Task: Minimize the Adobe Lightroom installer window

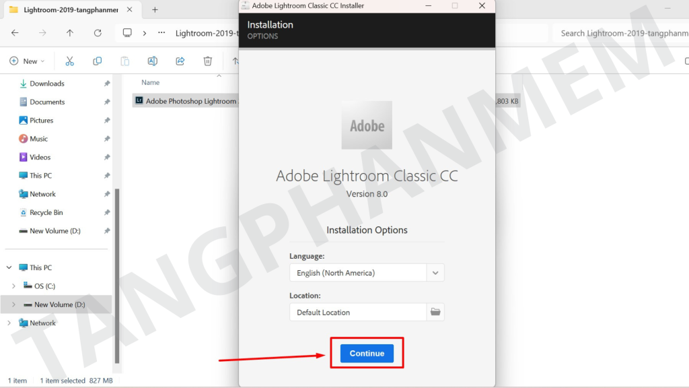Action: (429, 5)
